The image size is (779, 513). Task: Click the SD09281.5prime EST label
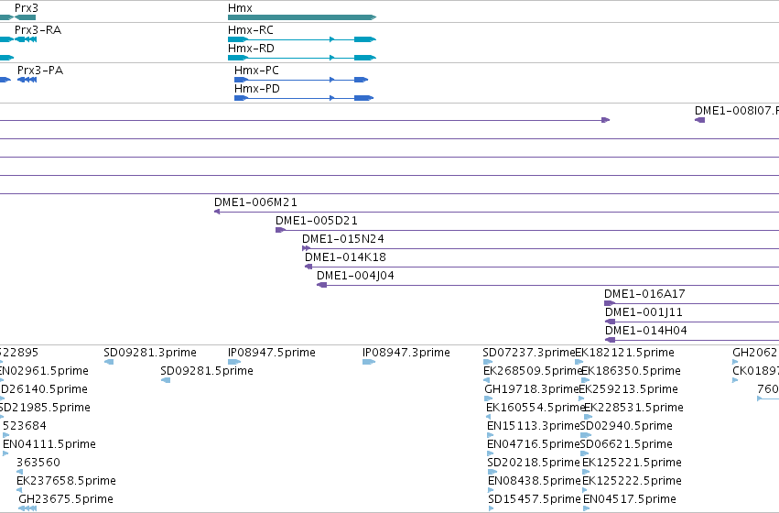207,371
